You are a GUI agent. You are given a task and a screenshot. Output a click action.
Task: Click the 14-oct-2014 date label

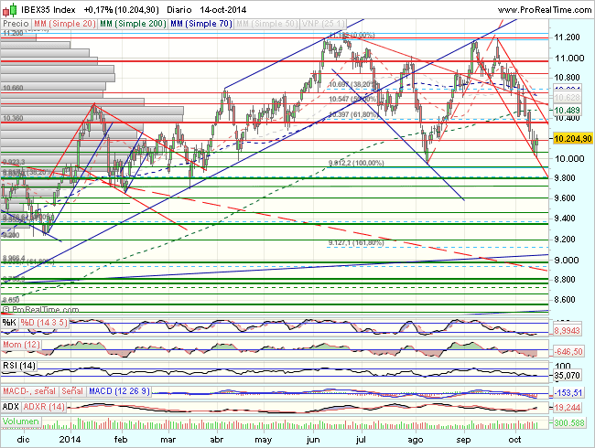tap(223, 9)
